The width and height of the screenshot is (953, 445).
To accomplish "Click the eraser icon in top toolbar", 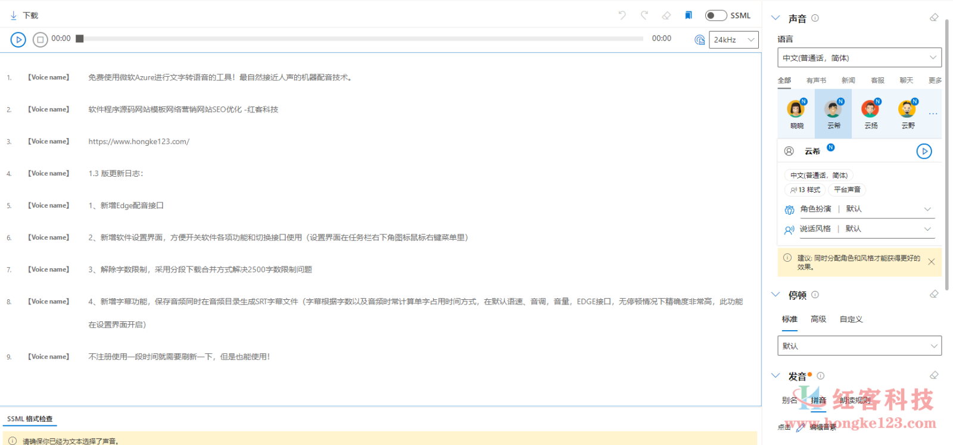I will point(667,15).
